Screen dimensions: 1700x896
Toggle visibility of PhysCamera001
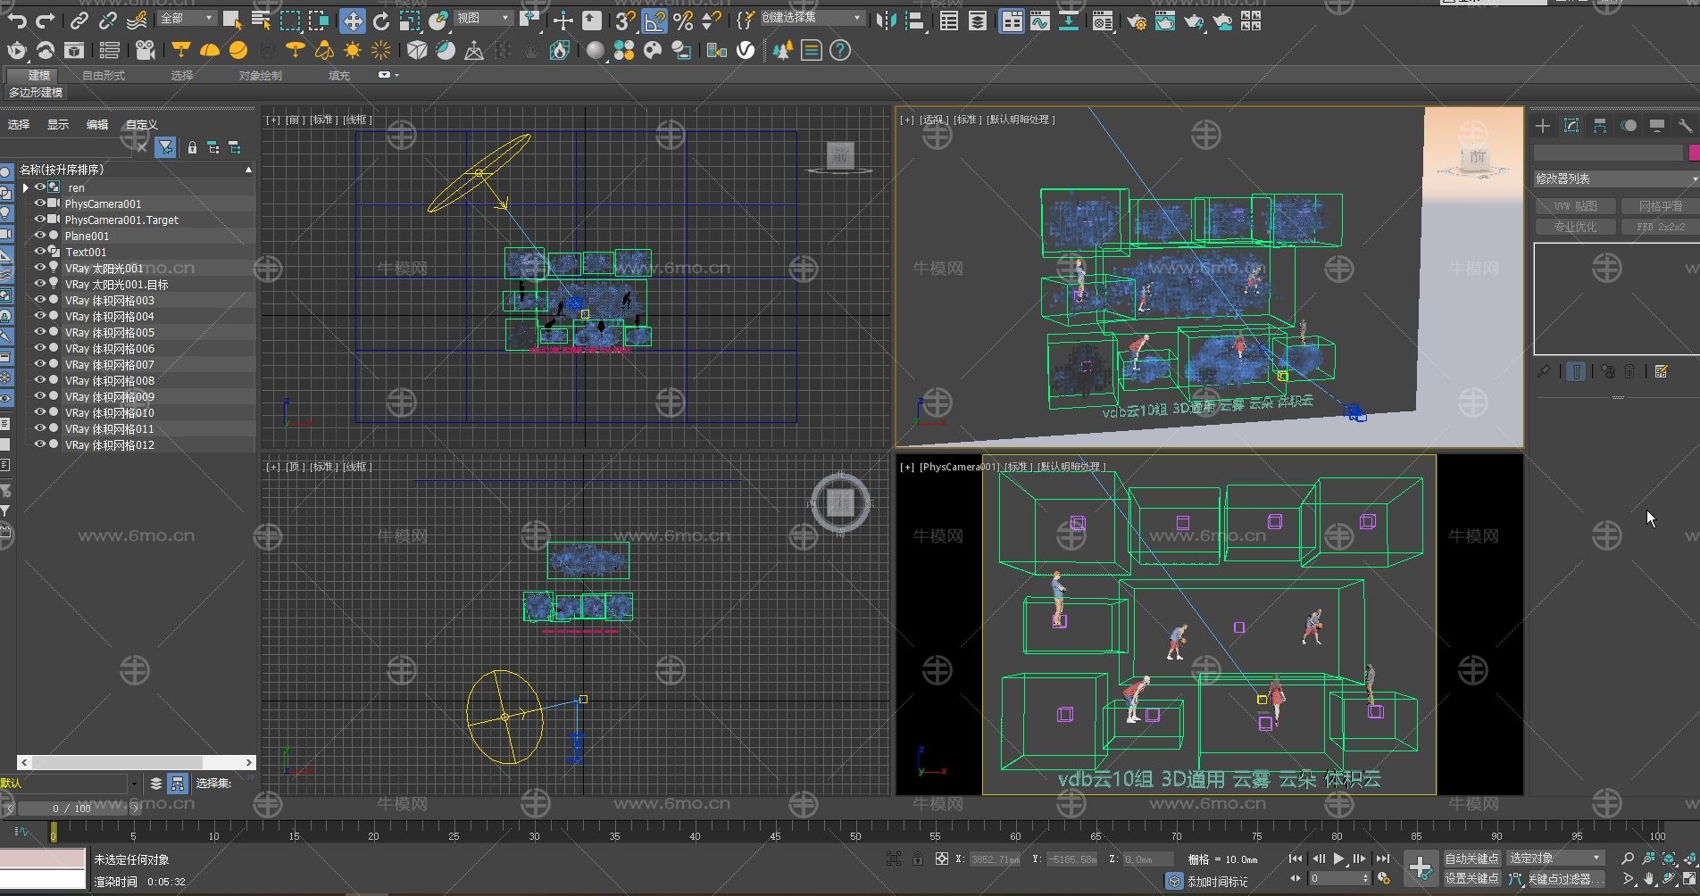[x=40, y=203]
